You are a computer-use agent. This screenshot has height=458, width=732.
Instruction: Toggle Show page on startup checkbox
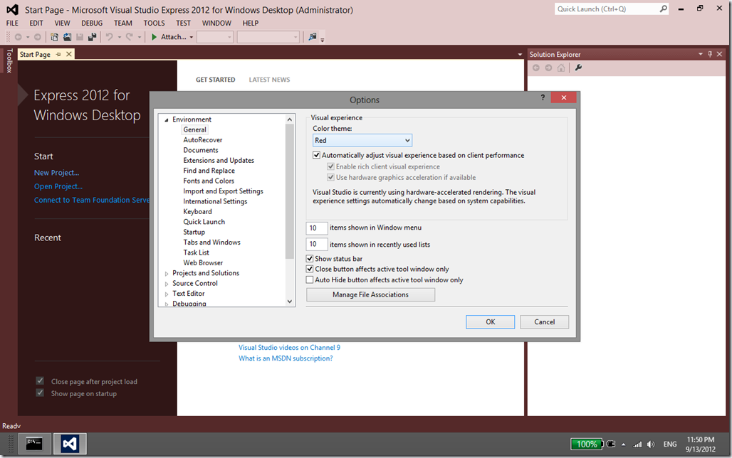coord(40,393)
